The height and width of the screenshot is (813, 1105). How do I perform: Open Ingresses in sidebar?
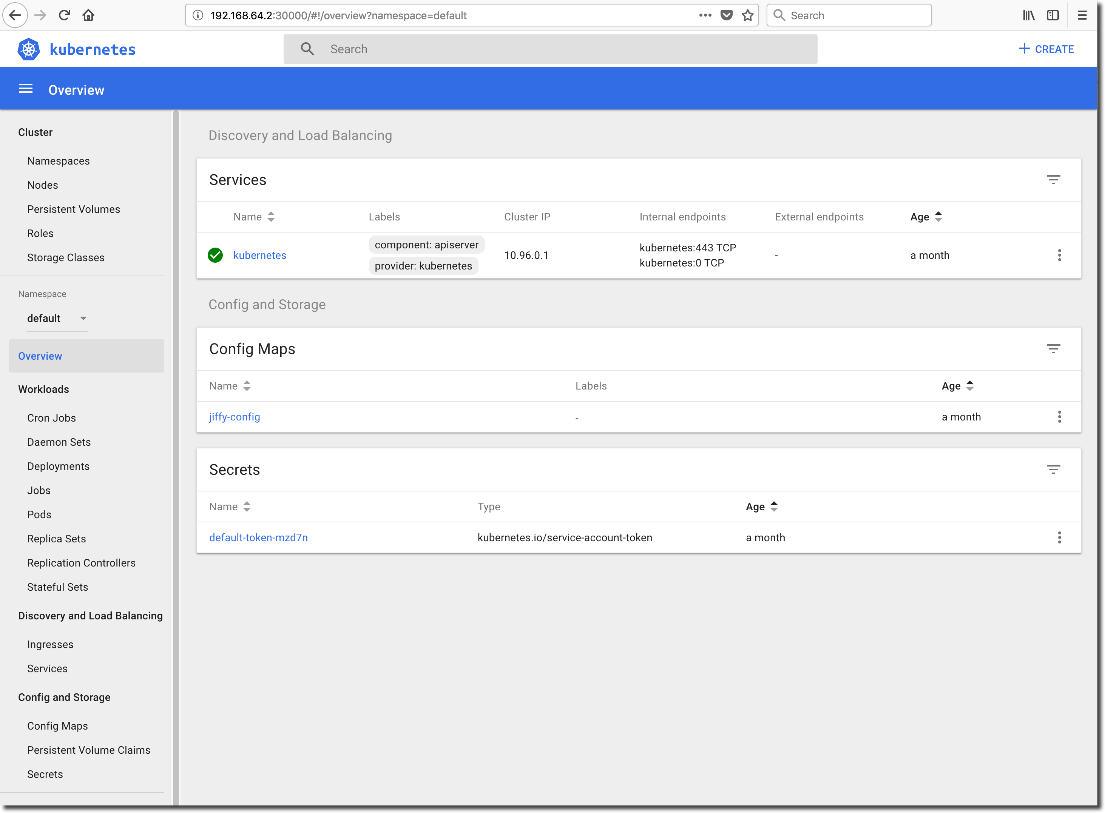click(50, 644)
